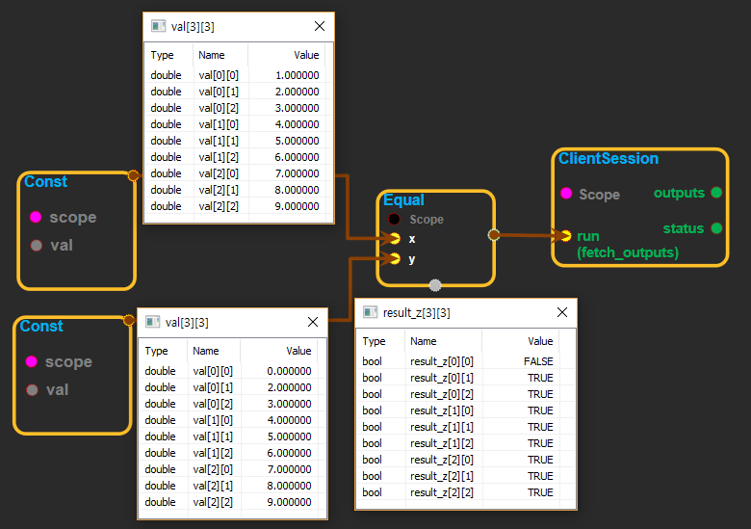Image resolution: width=751 pixels, height=529 pixels.
Task: Close the top val[3][3] watch window
Action: [320, 26]
